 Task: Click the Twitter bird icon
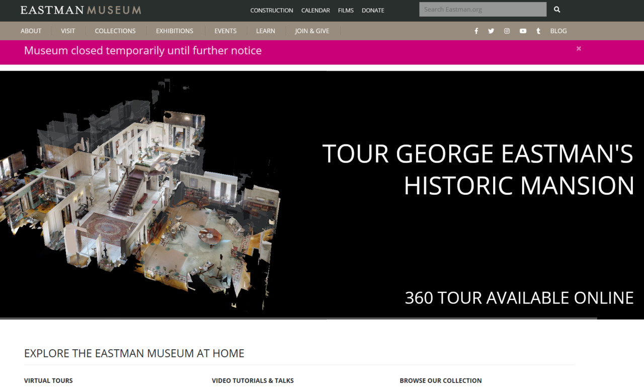pyautogui.click(x=491, y=31)
